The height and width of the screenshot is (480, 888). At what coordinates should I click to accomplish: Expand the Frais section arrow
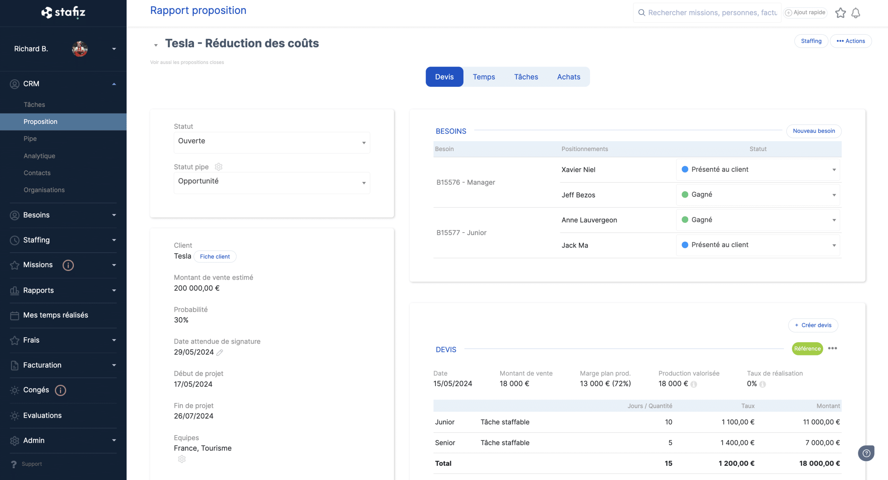click(x=114, y=340)
